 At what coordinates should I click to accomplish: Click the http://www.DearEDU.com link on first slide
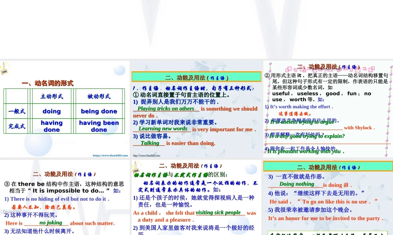[x=110, y=155]
